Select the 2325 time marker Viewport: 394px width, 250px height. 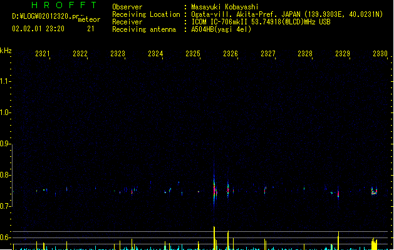[193, 54]
